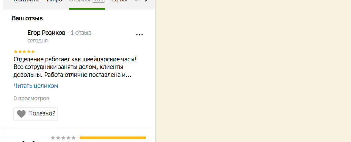This screenshot has width=351, height=142.
Task: Click the partially hidden tab after Цены
Action: pos(137,1)
